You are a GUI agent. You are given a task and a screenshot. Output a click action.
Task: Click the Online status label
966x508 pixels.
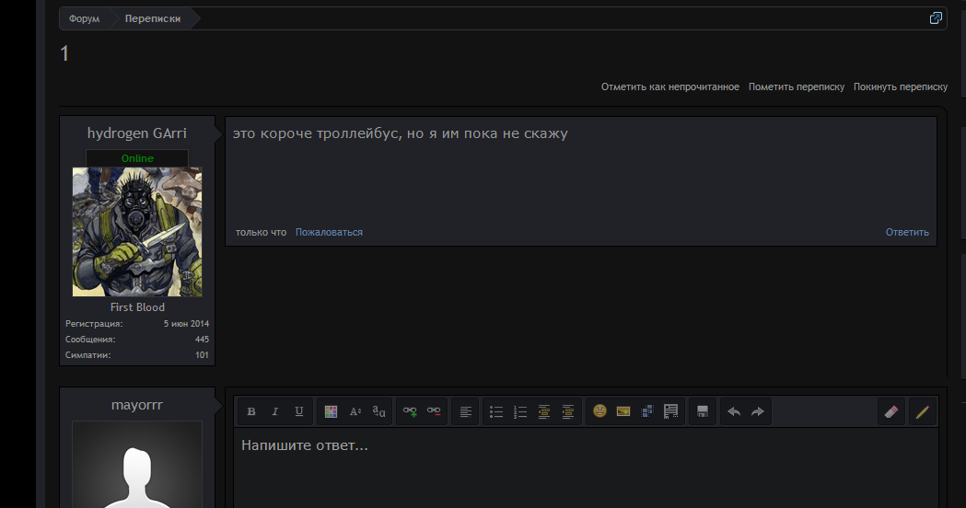coord(137,158)
